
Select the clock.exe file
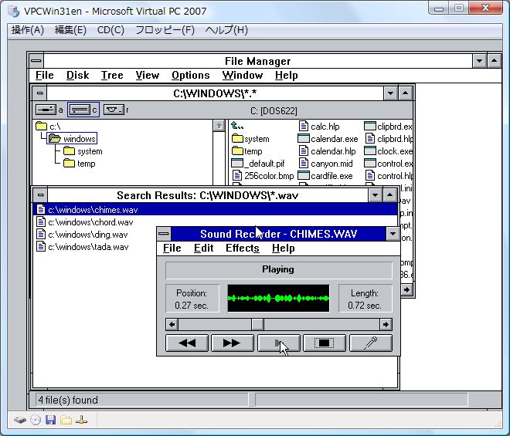pos(389,151)
